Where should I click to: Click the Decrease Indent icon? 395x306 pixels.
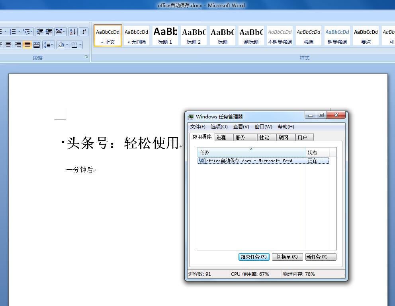(40, 32)
